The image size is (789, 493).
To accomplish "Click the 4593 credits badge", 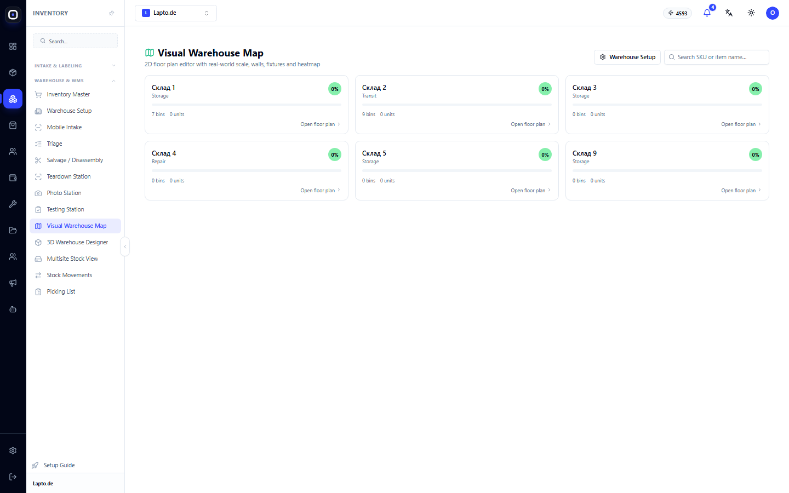I will 678,13.
